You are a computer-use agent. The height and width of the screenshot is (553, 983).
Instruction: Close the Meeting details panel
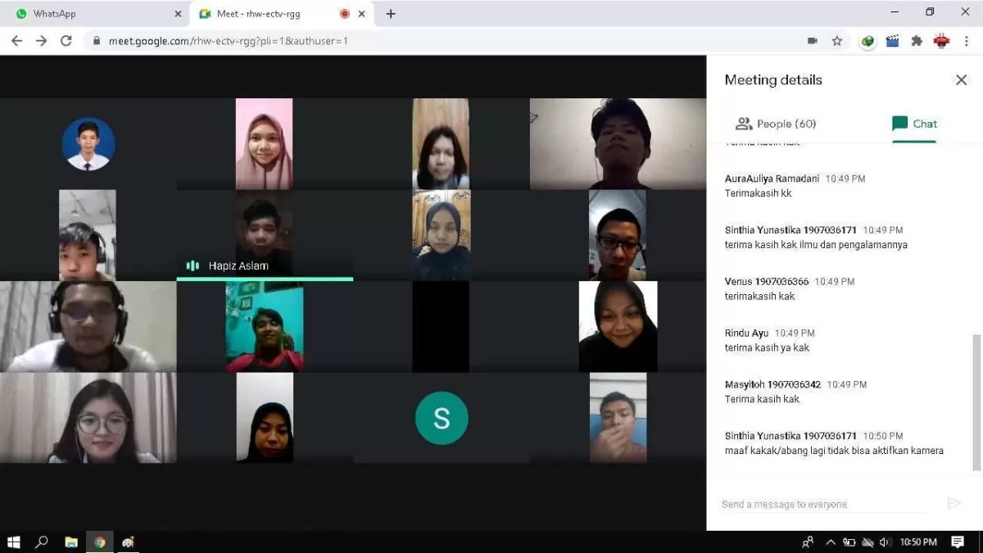[x=961, y=79]
